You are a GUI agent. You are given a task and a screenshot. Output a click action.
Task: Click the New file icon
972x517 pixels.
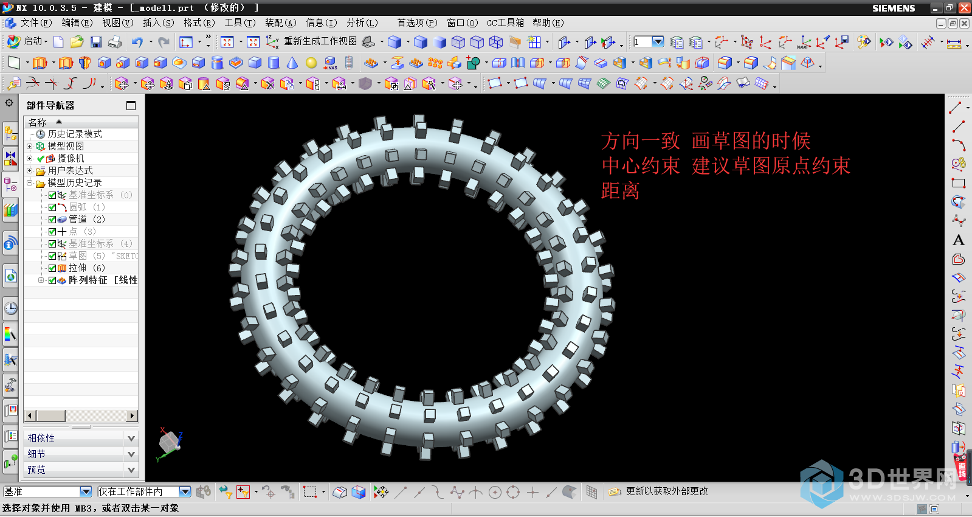58,42
